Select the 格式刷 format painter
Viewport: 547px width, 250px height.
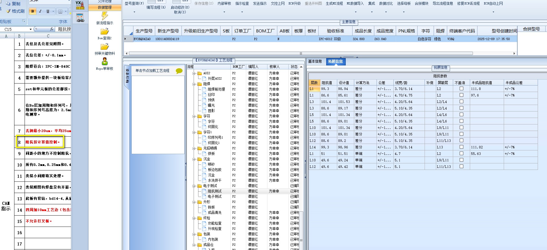click(x=8, y=11)
